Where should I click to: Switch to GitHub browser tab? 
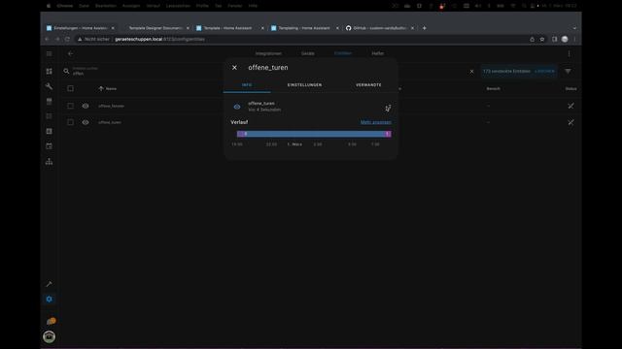(380, 28)
